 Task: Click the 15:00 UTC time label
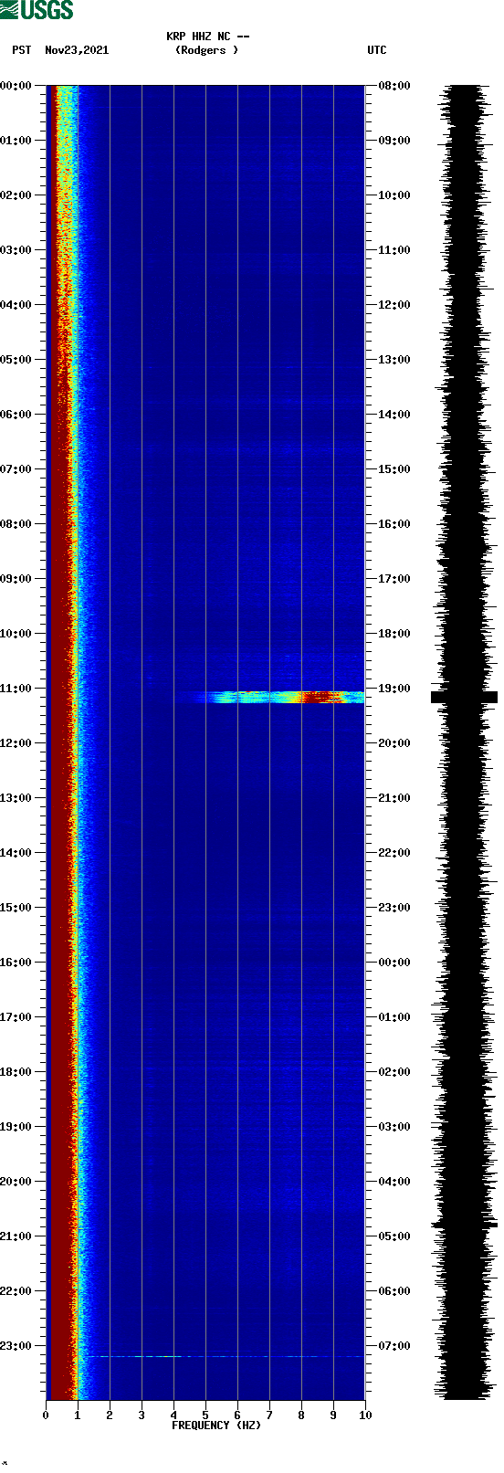pyautogui.click(x=394, y=469)
